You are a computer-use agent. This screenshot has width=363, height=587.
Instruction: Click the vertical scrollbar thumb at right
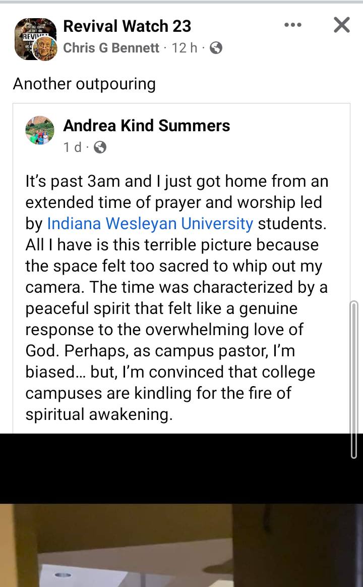[x=354, y=379]
